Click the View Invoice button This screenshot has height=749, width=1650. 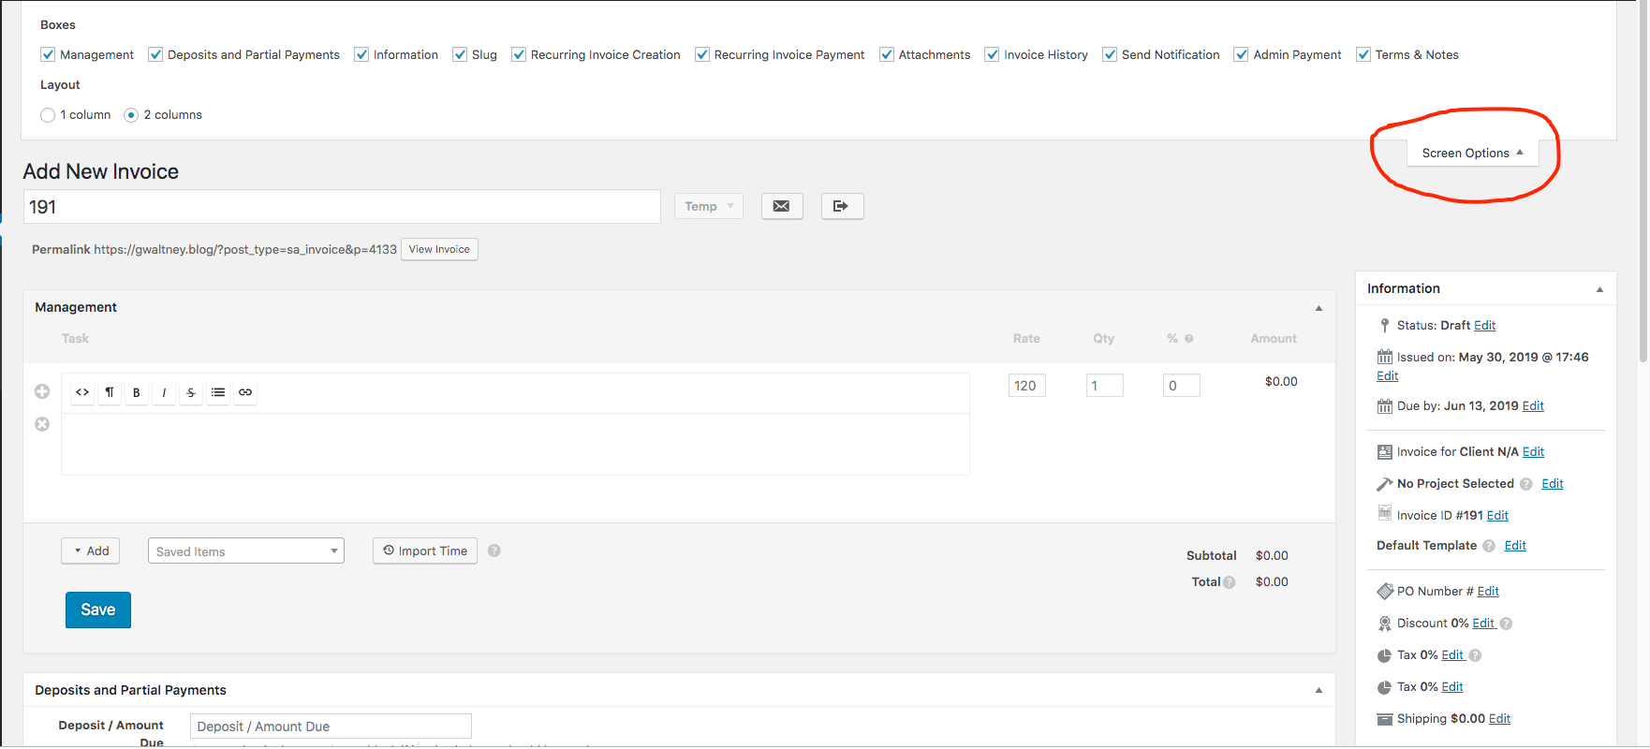pos(439,249)
